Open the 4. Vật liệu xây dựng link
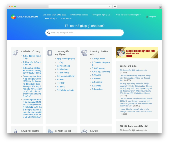The width and height of the screenshot is (169, 143). pyautogui.click(x=101, y=72)
